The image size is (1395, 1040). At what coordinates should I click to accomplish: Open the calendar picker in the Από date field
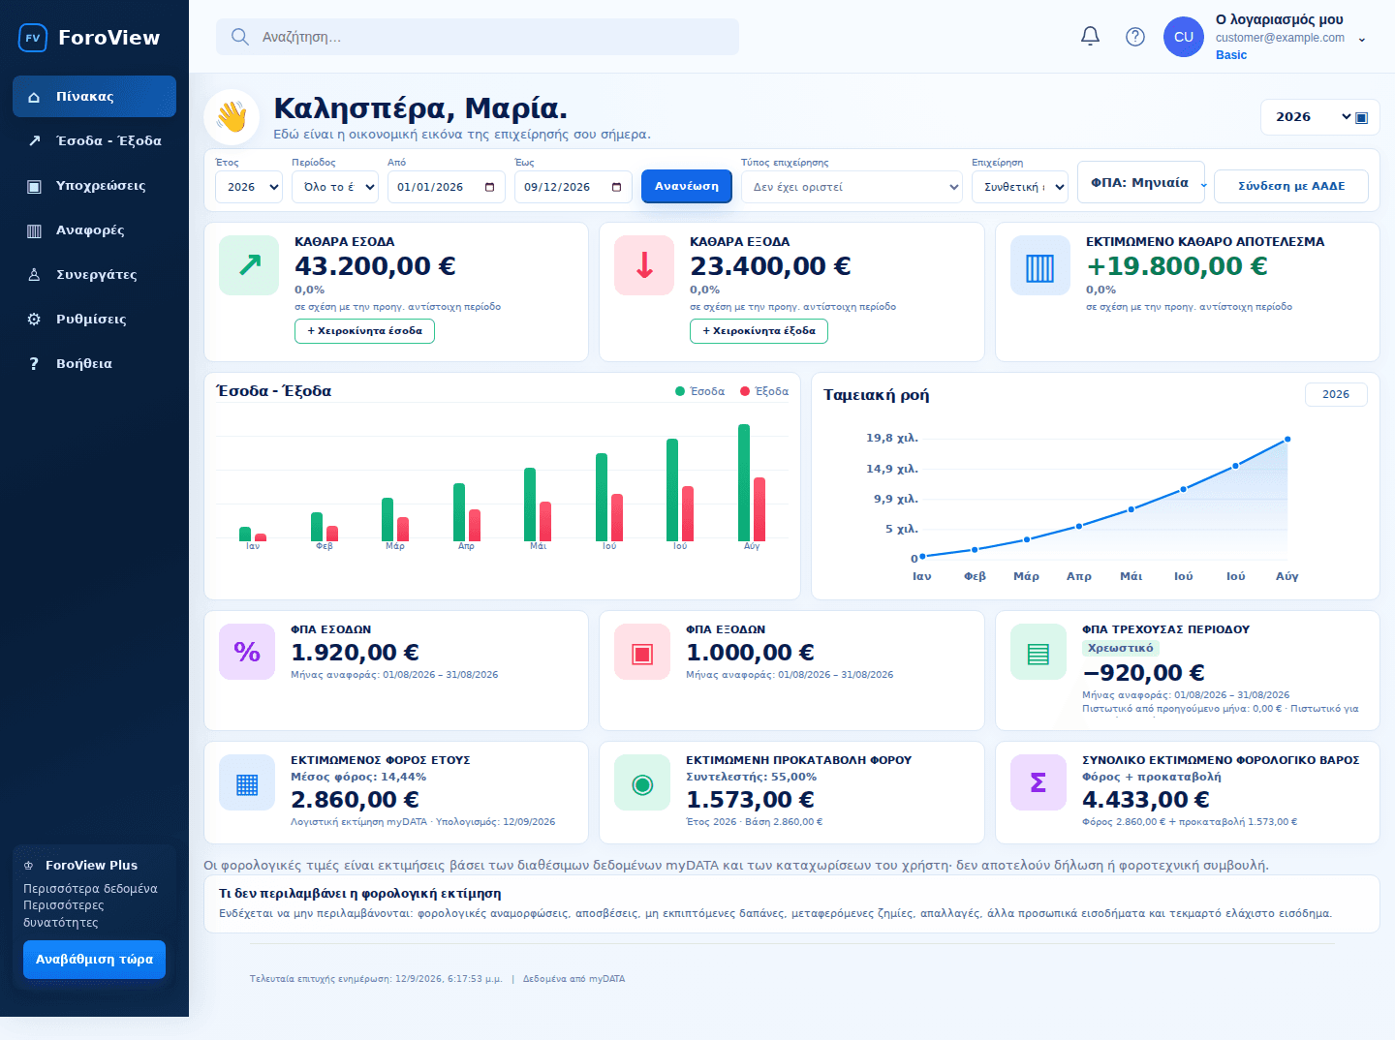click(x=490, y=187)
